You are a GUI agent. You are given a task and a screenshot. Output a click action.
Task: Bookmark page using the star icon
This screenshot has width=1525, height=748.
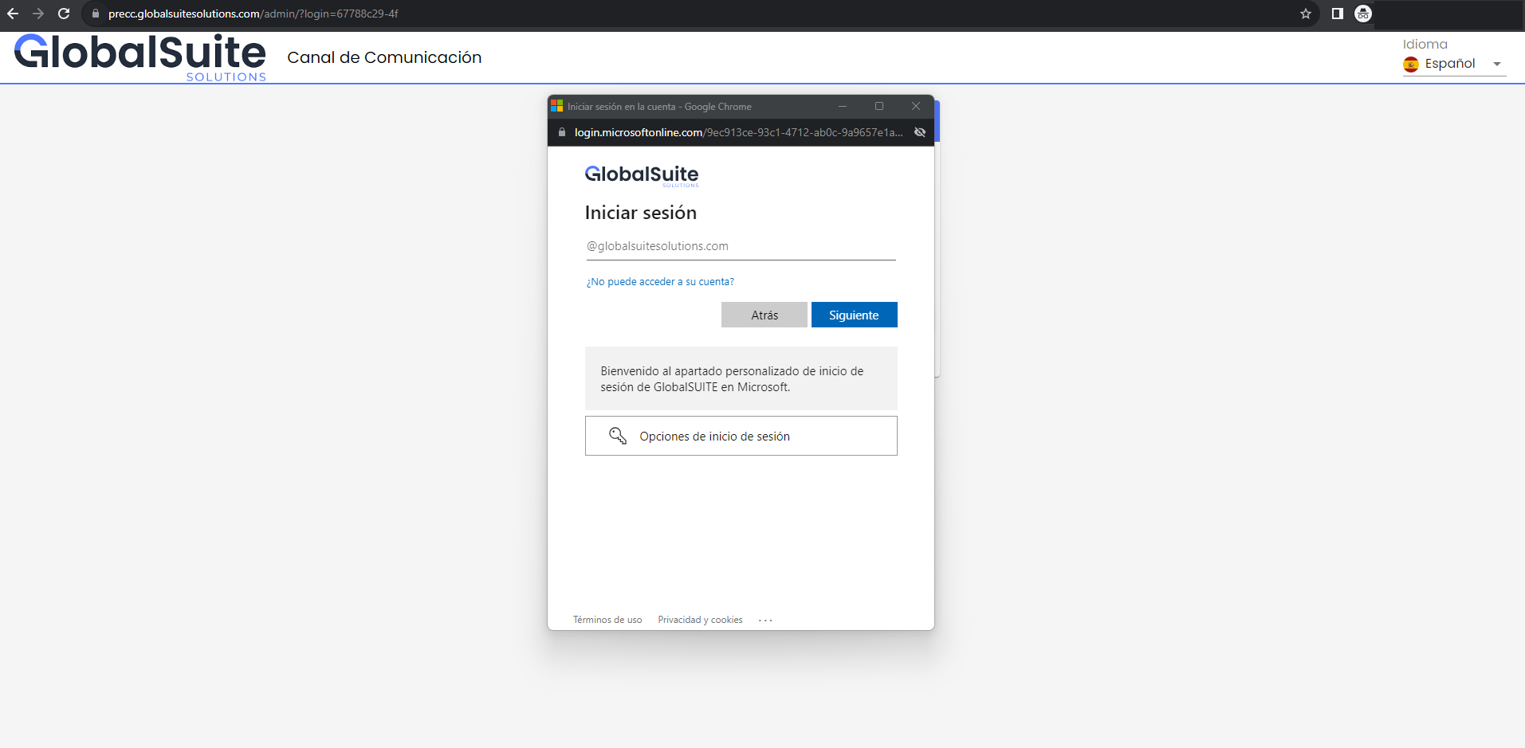(x=1306, y=14)
